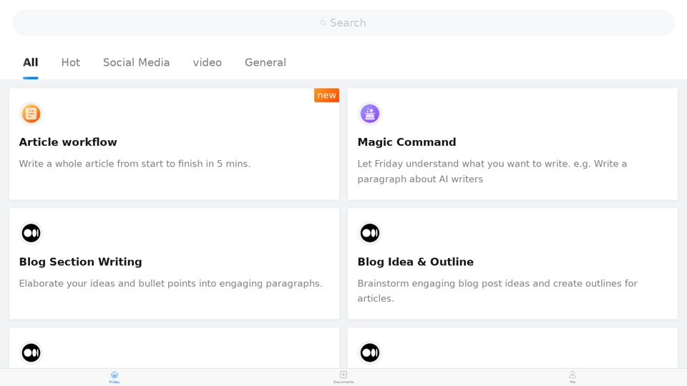Click the Blog Idea & Outline Medium icon
687x386 pixels.
coord(370,233)
